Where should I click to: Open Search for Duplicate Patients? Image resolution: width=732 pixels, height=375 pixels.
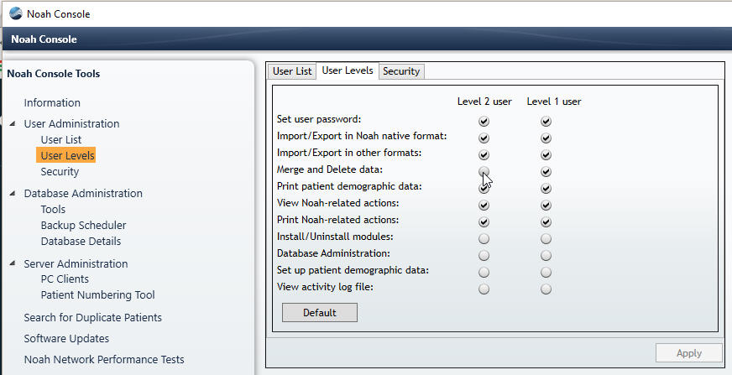click(x=93, y=318)
